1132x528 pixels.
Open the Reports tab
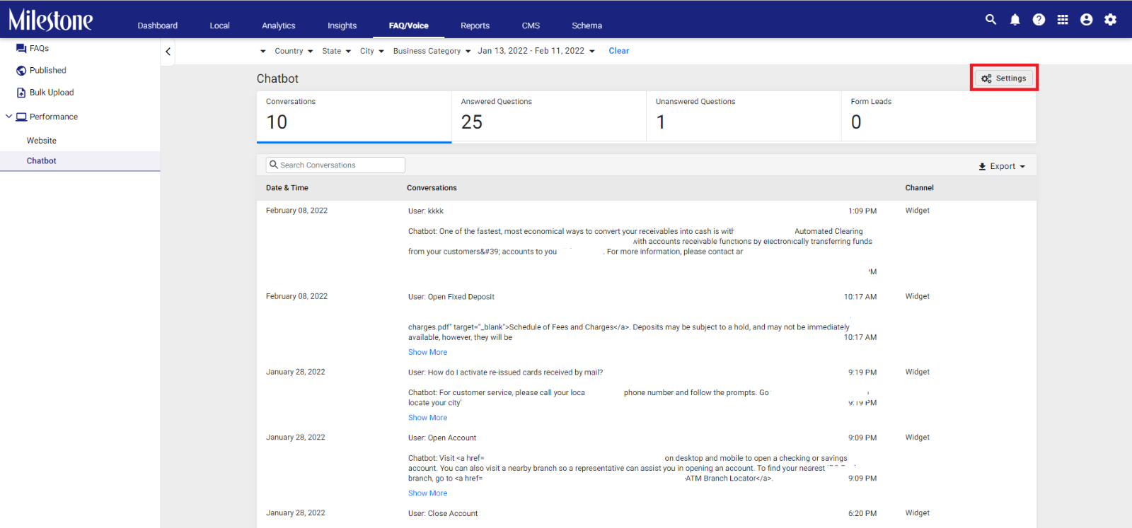pos(475,25)
